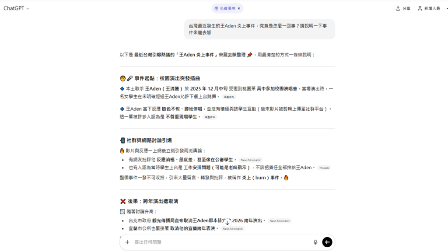Dismiss the 免費優惠 banner with its x
448x252 pixels.
click(x=239, y=8)
